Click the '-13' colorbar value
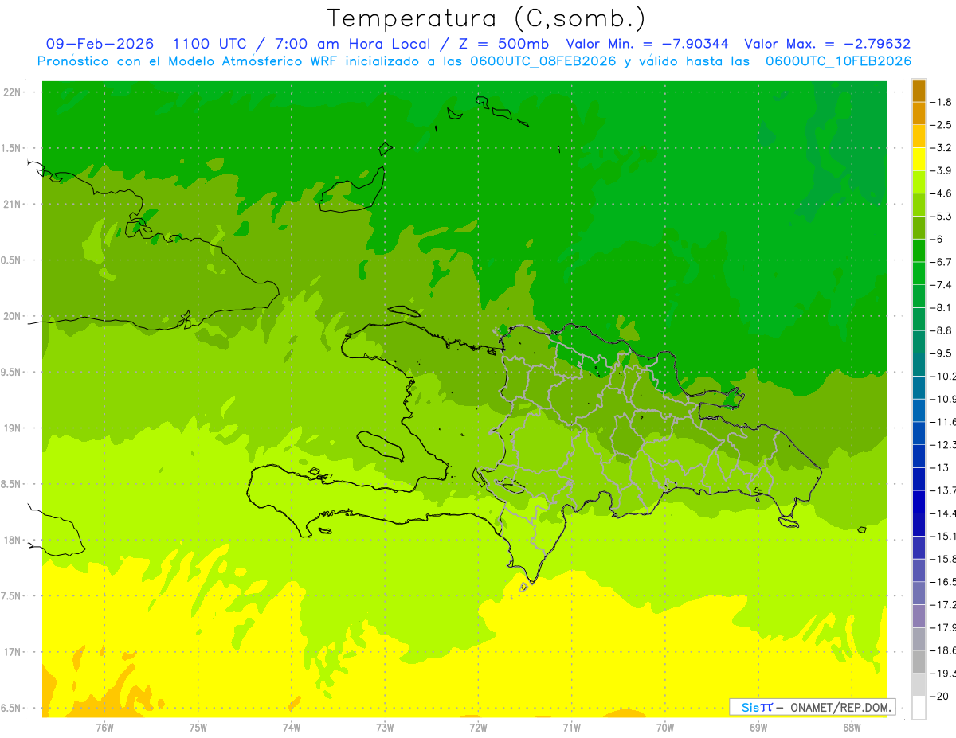This screenshot has height=738, width=956. point(940,468)
